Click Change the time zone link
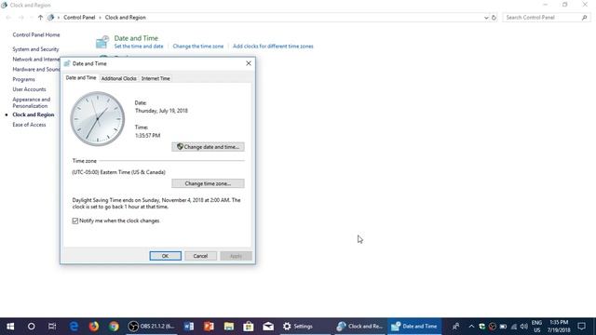The height and width of the screenshot is (335, 596). [x=198, y=47]
